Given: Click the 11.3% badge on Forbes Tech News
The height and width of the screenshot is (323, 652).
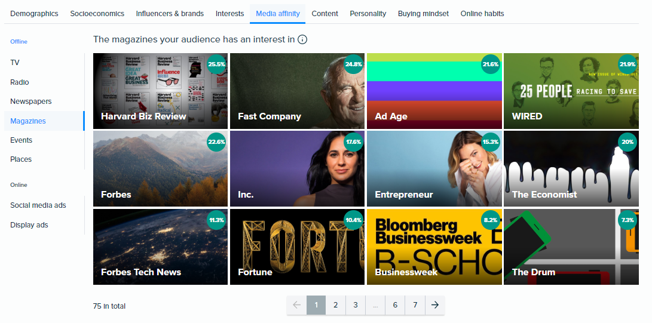Looking at the screenshot, I should [x=216, y=220].
